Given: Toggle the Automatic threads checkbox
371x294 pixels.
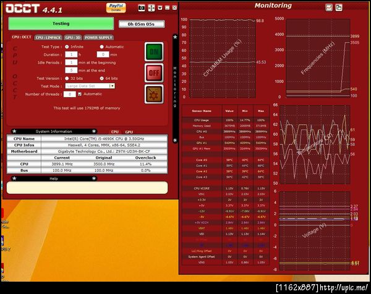Looking at the screenshot, I should [80, 94].
